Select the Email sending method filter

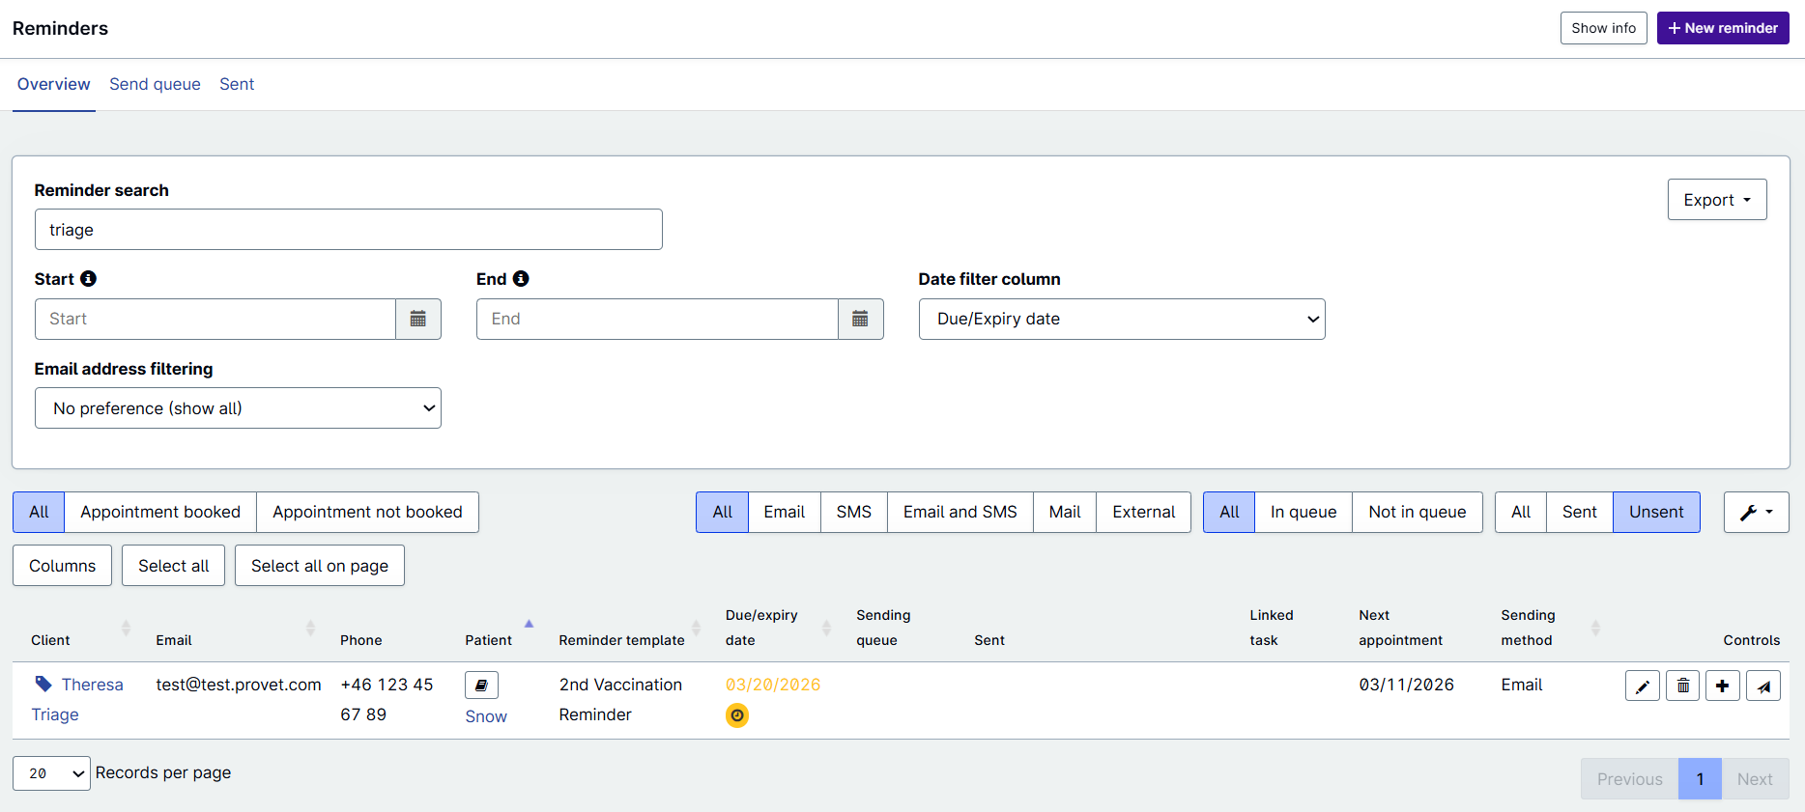click(784, 512)
